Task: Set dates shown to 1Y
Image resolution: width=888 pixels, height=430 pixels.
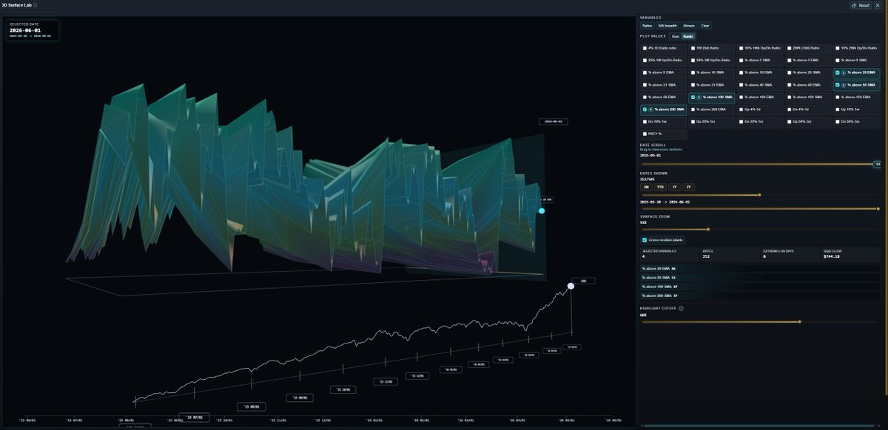Action: (674, 187)
